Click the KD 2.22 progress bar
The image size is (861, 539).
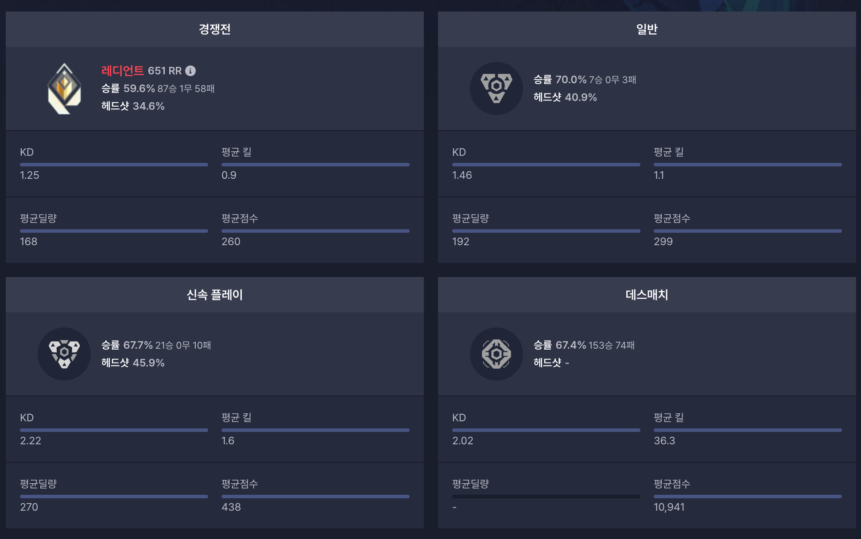pyautogui.click(x=113, y=430)
